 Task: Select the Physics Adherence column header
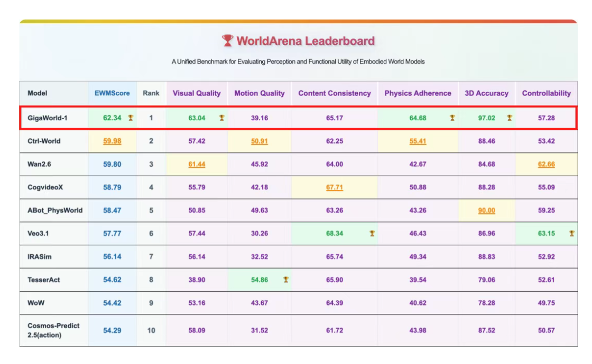tap(418, 93)
